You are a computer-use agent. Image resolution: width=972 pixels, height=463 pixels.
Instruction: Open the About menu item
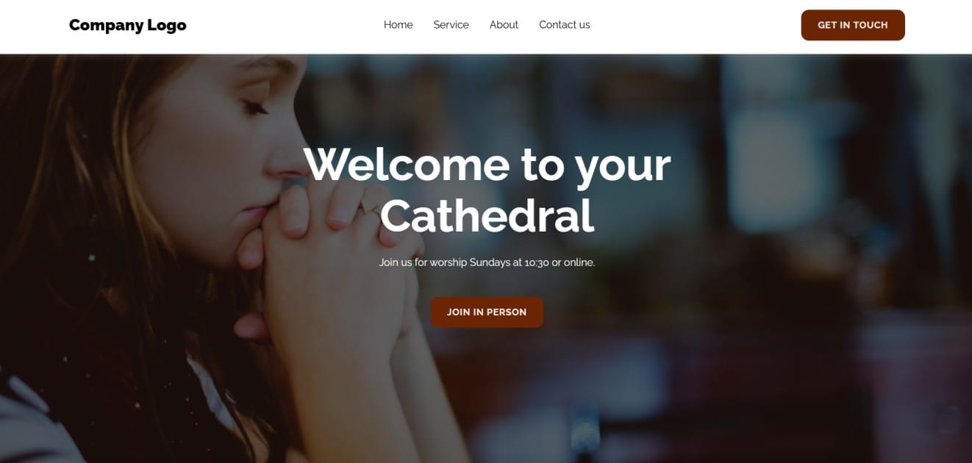pyautogui.click(x=504, y=25)
